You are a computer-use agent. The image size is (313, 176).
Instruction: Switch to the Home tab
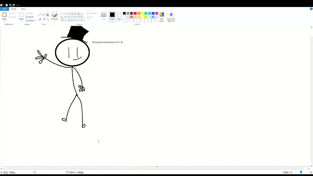[x=13, y=9]
